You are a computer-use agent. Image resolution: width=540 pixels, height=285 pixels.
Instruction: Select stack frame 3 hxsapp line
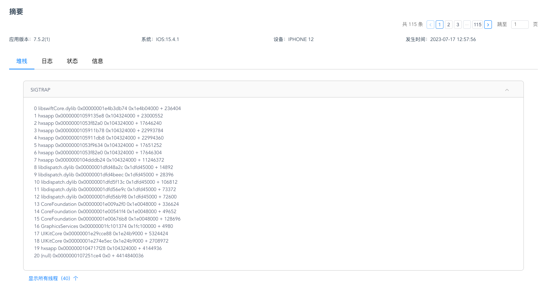click(99, 130)
